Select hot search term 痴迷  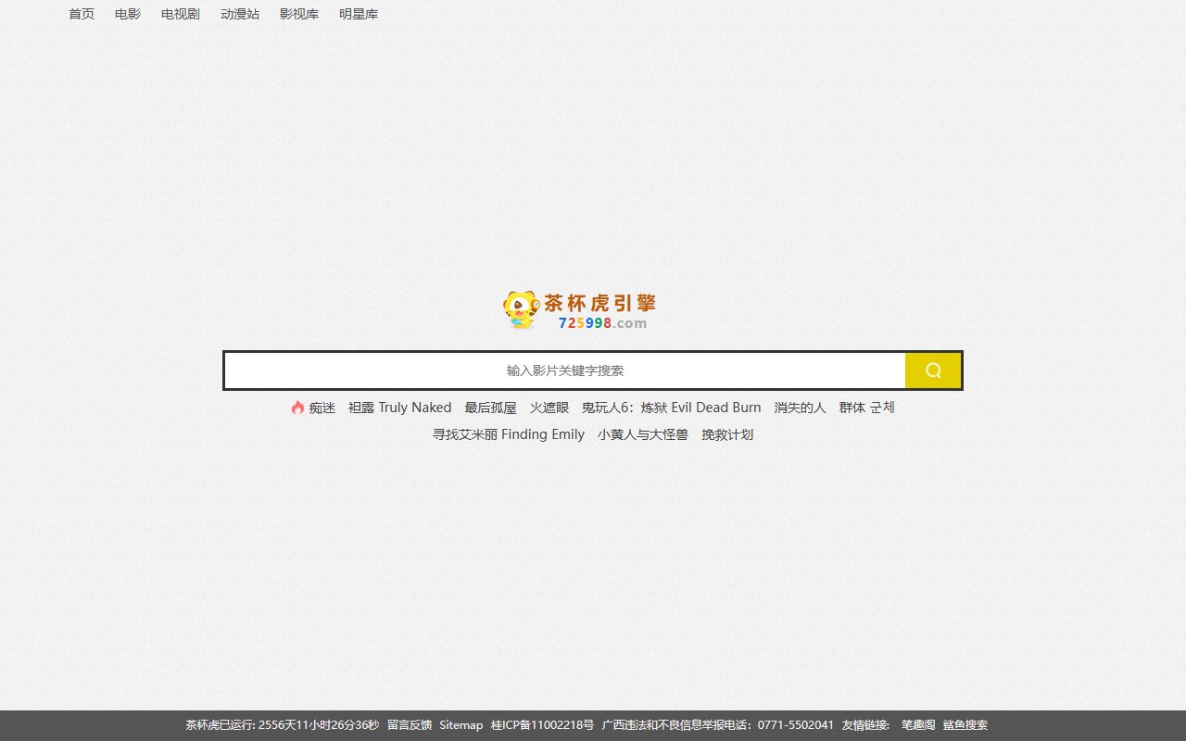[322, 408]
